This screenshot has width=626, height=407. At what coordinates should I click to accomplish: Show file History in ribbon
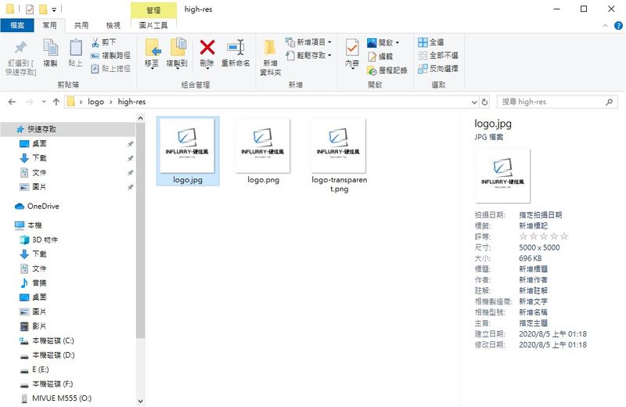point(387,70)
